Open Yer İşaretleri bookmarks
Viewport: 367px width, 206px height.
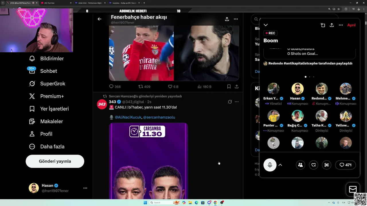click(x=49, y=109)
